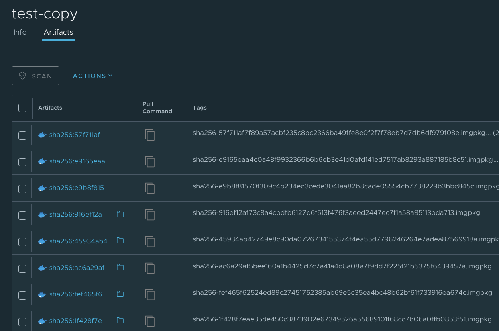
Task: Copy pull command for sha256:916ef12a
Action: click(150, 215)
